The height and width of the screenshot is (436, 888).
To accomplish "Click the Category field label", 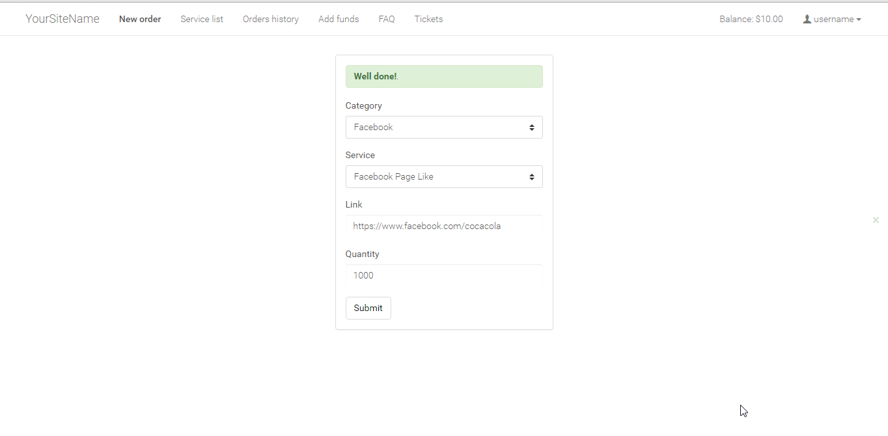I will (x=364, y=106).
